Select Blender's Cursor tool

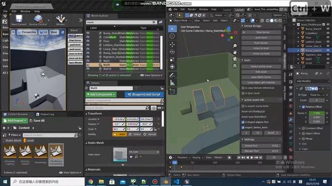point(172,36)
